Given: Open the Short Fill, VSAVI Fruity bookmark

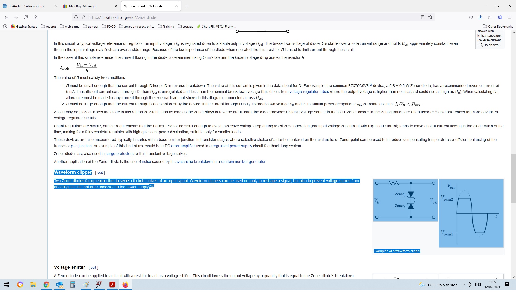Looking at the screenshot, I should click(217, 26).
